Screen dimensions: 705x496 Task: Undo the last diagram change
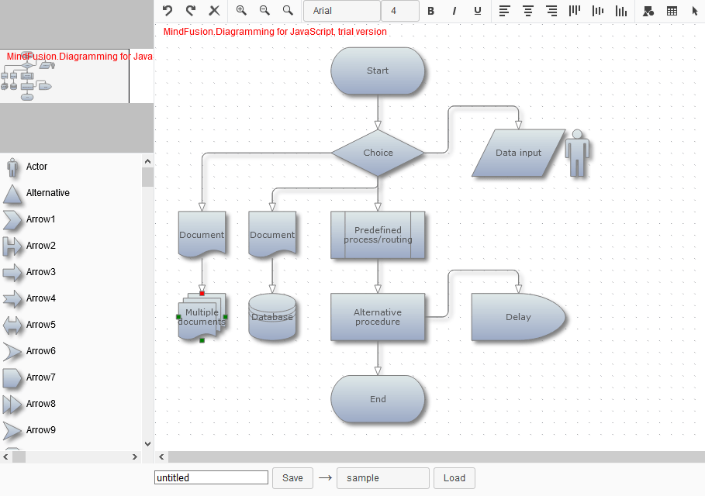(x=168, y=11)
